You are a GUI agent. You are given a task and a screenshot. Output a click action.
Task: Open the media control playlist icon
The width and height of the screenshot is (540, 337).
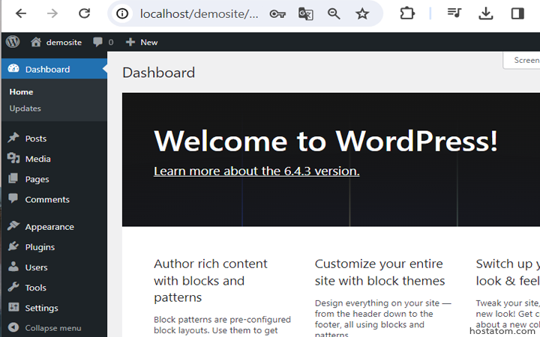pos(454,13)
